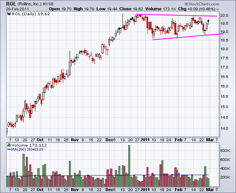Image resolution: width=236 pixels, height=193 pixels.
Task: Click the 20.0 price axis label
Action: tap(224, 15)
